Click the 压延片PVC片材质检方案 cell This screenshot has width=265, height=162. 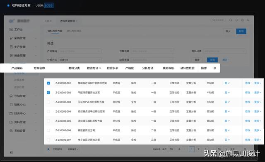[91, 102]
